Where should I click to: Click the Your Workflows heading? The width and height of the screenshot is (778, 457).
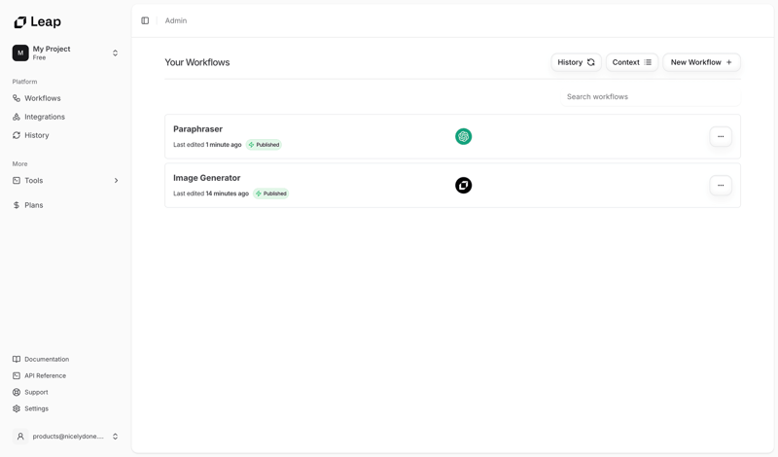point(197,62)
